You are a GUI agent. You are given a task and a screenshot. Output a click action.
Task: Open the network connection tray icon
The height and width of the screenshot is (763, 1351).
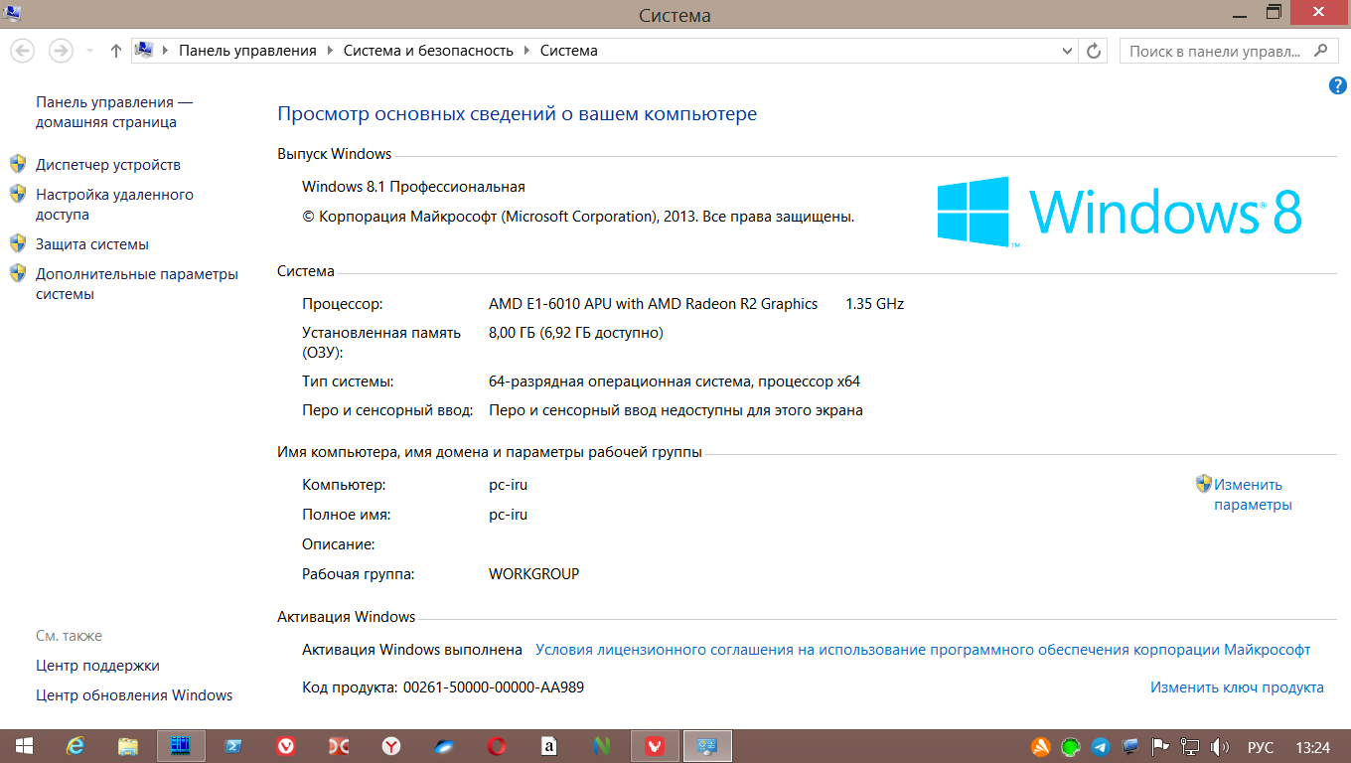click(1189, 746)
